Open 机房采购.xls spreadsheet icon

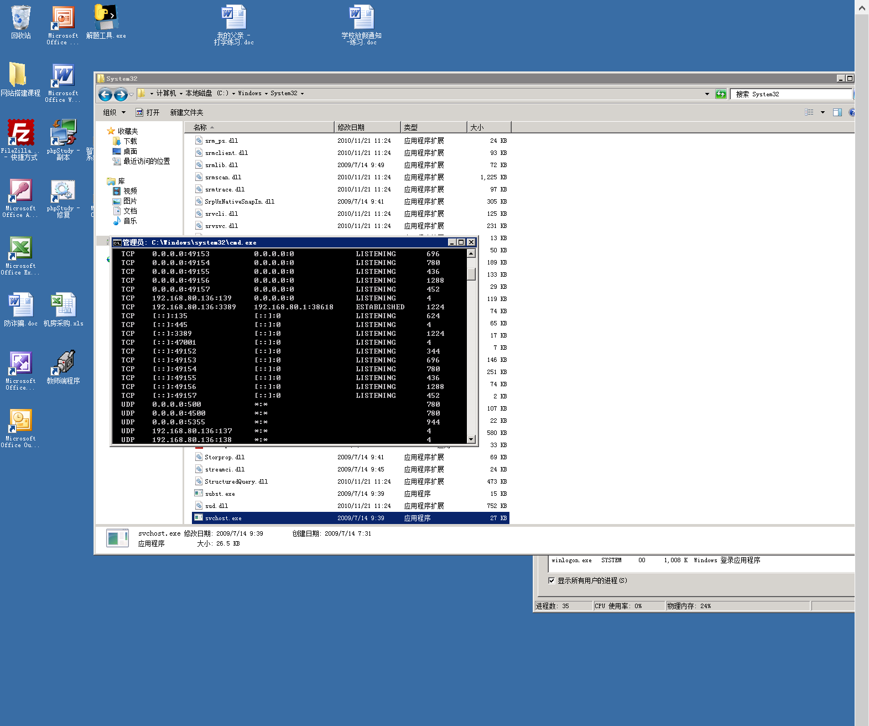pyautogui.click(x=63, y=310)
